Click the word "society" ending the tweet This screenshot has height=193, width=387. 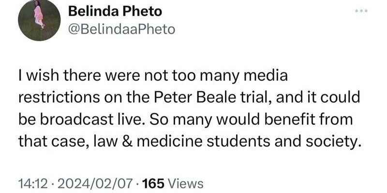334,139
